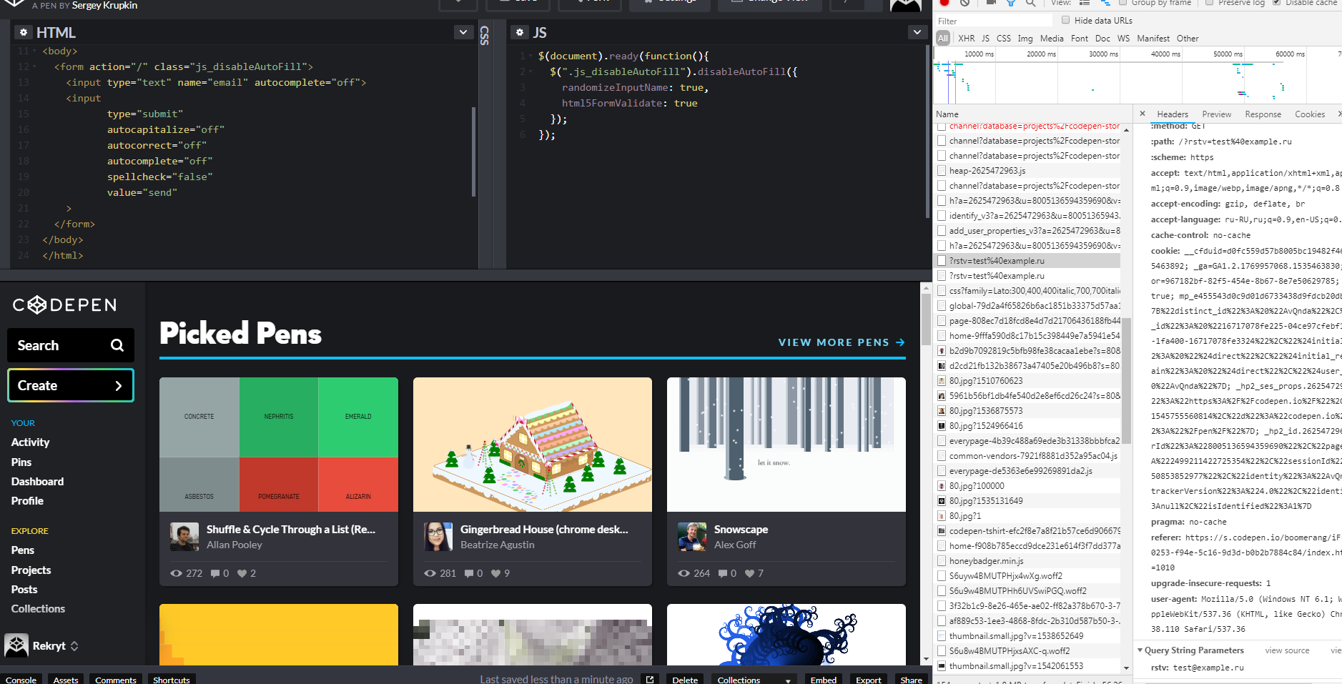Screen dimensions: 1342x684
Task: Open HTML editor settings gear
Action: coord(24,32)
